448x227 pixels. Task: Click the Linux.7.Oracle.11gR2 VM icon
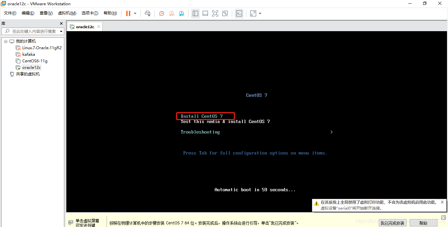click(x=18, y=48)
